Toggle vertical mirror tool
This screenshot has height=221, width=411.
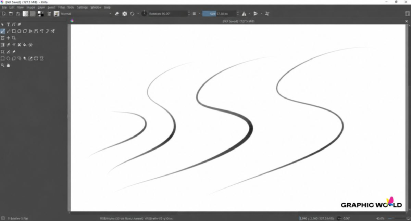point(256,14)
